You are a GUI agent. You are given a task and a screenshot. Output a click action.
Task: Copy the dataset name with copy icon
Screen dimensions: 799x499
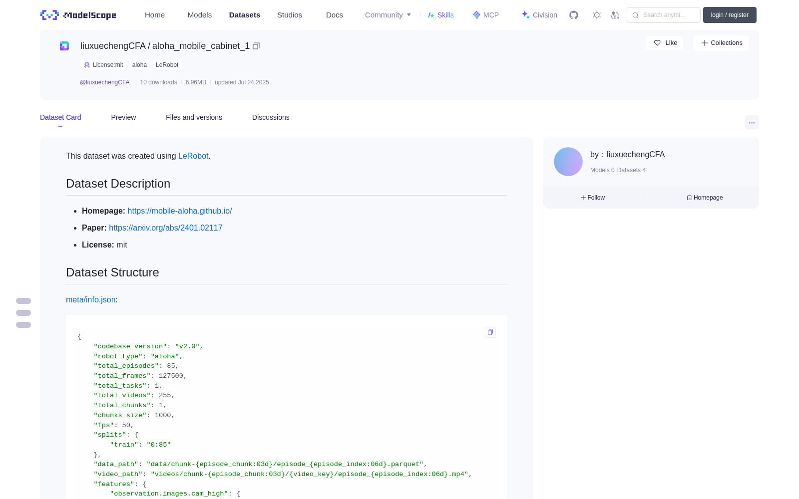click(x=256, y=46)
